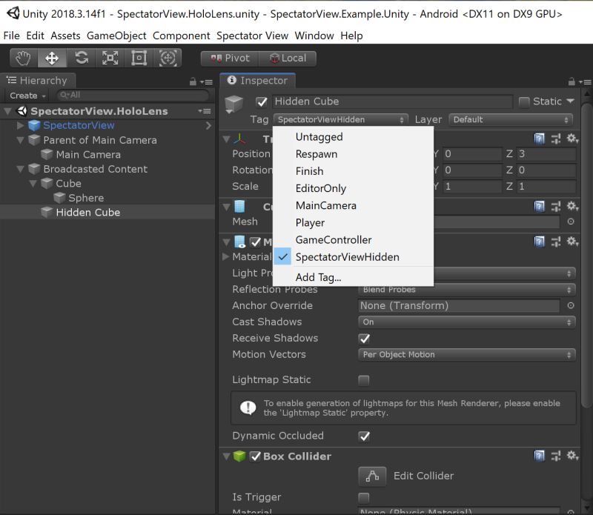Open the Reflection Probes Blend Probes dropdown

467,290
